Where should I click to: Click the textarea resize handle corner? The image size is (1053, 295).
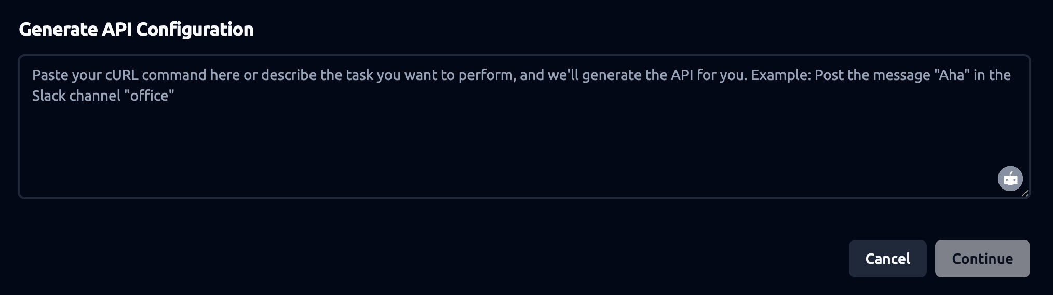coord(1024,193)
